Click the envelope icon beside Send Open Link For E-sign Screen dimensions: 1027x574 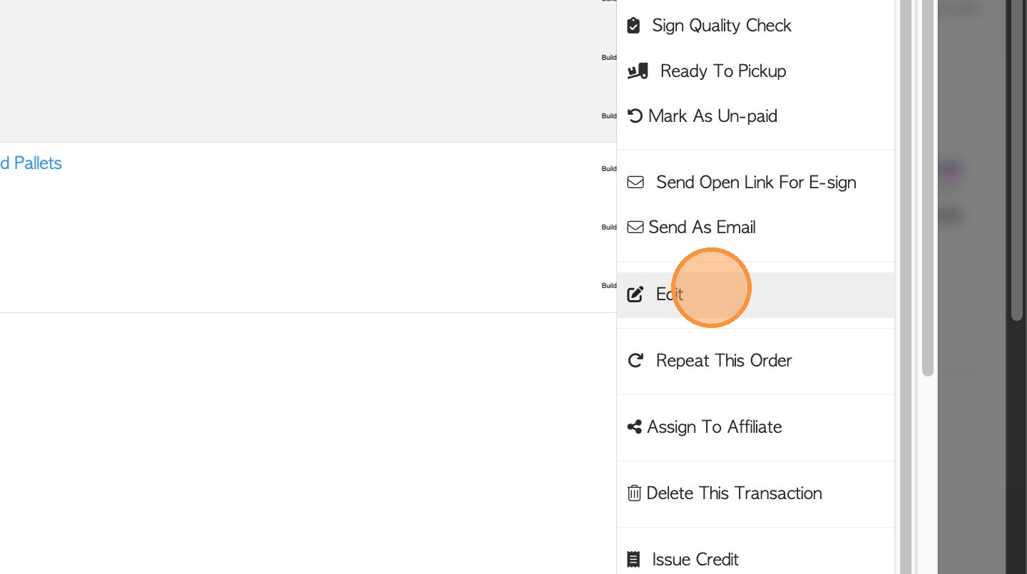(x=635, y=183)
